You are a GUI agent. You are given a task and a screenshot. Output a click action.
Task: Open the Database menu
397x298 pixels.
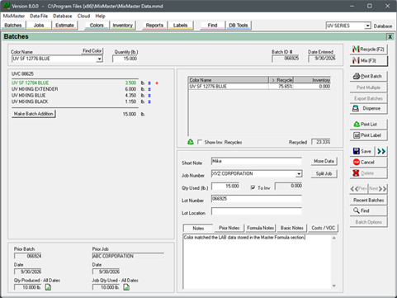click(x=63, y=16)
